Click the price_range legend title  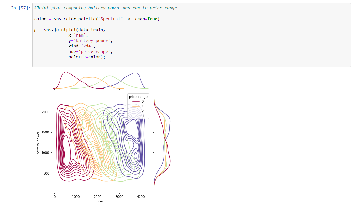click(138, 97)
